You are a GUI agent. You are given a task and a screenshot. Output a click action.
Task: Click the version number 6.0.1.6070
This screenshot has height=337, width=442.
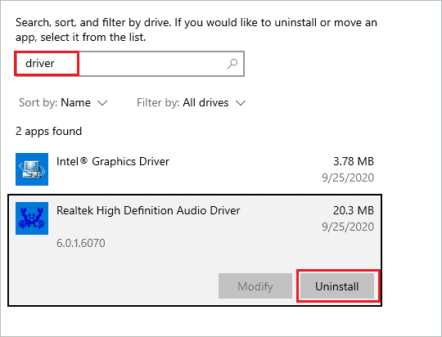click(x=81, y=243)
